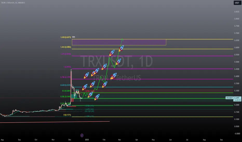The image size is (242, 142).
Task: Click the 1.467B (16%) volume label
Action: [89, 109]
